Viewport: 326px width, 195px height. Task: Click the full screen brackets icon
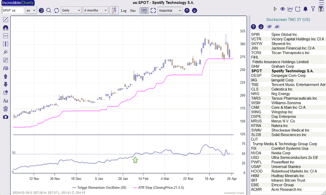click(x=153, y=11)
